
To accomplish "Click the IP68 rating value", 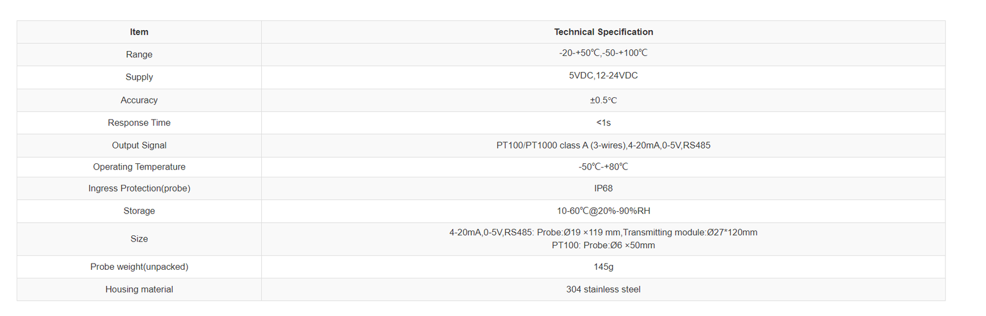I will (603, 188).
